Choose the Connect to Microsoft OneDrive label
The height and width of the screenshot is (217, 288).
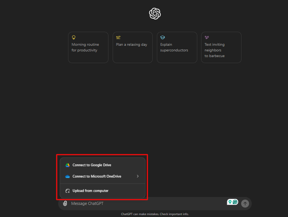pos(97,177)
